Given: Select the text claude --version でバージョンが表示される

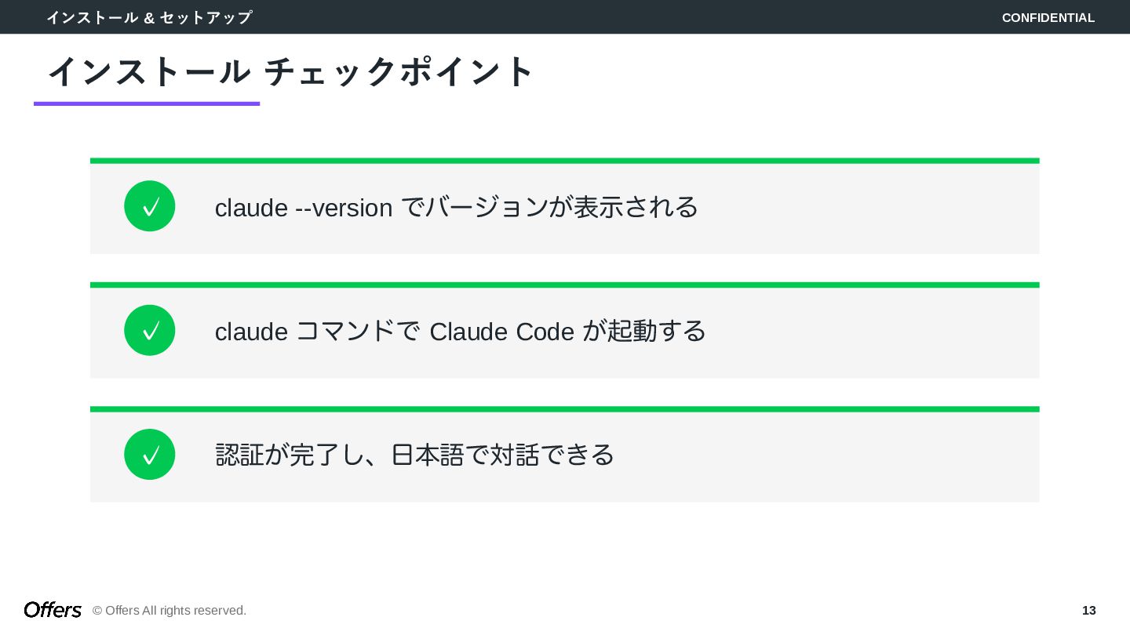Looking at the screenshot, I should pyautogui.click(x=456, y=207).
